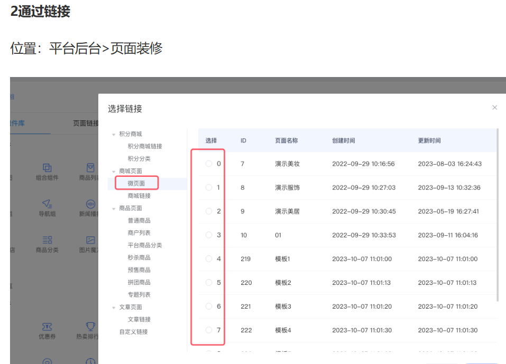Select radio button for 模板2 row
The width and height of the screenshot is (506, 364).
coord(209,283)
